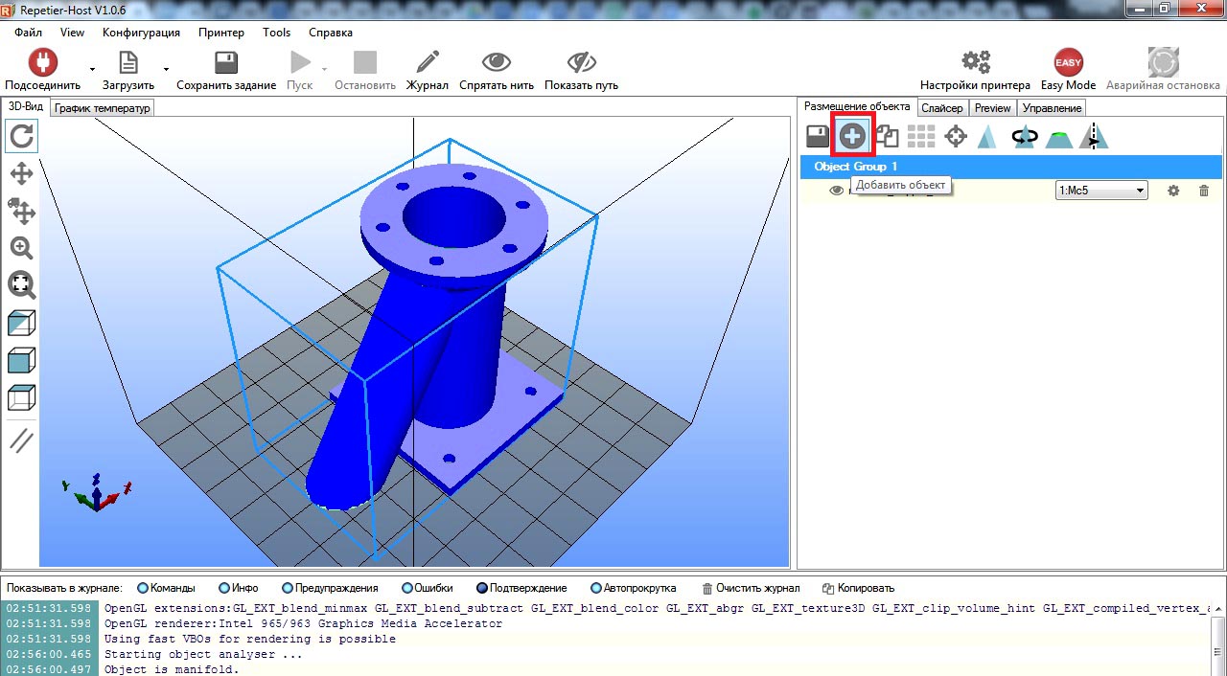This screenshot has height=676, width=1227.
Task: Click the reset view rotate arrow icon
Action: click(x=22, y=136)
